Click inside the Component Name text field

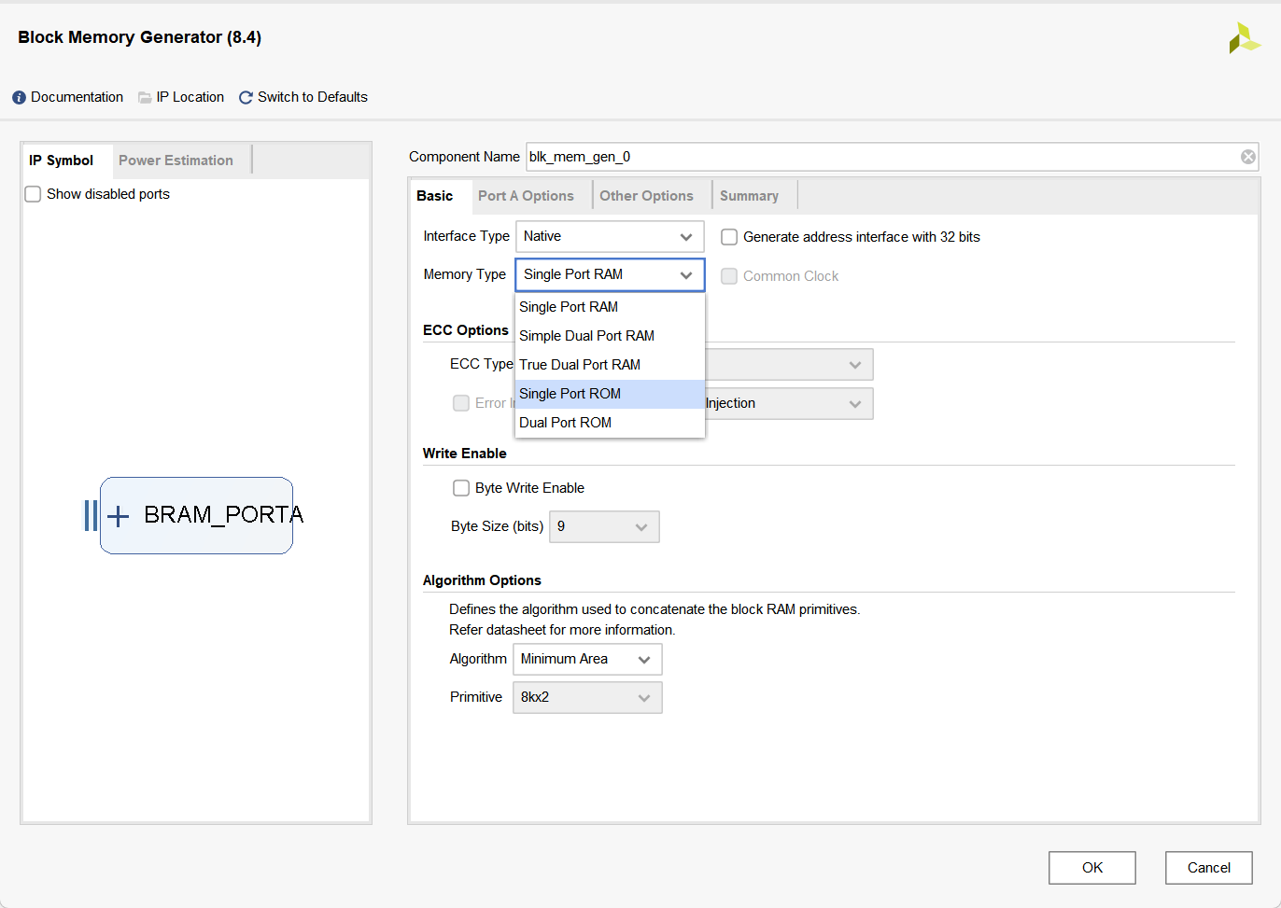(x=878, y=157)
